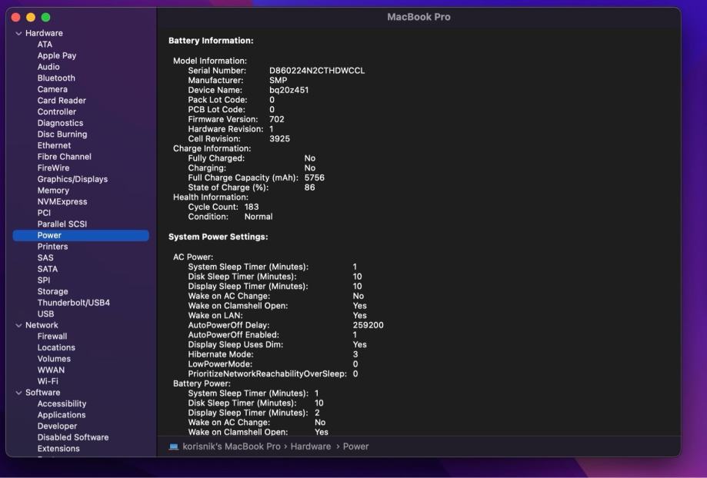Open the Audio hardware section

[48, 67]
